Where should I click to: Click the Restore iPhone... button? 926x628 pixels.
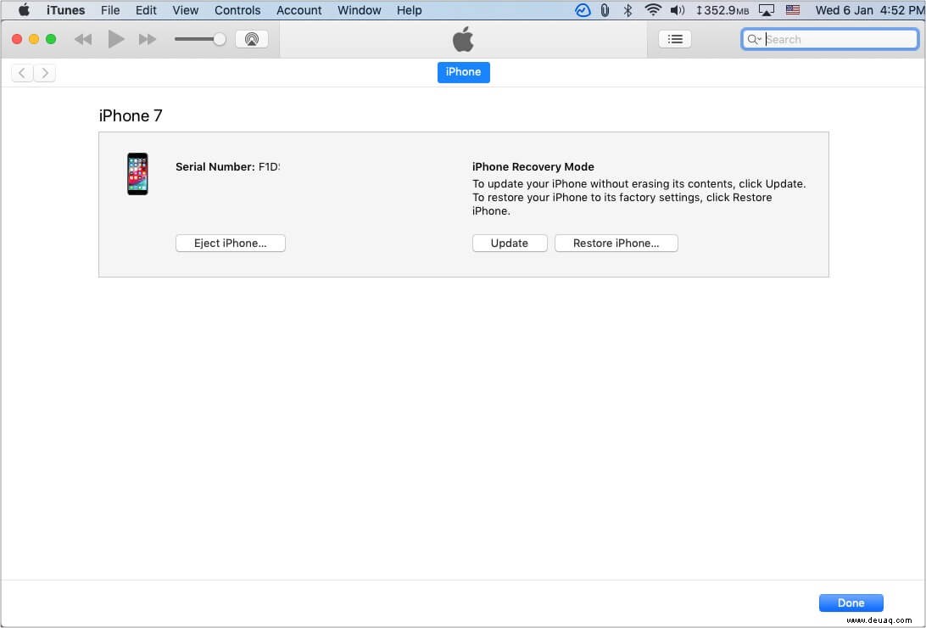point(616,243)
